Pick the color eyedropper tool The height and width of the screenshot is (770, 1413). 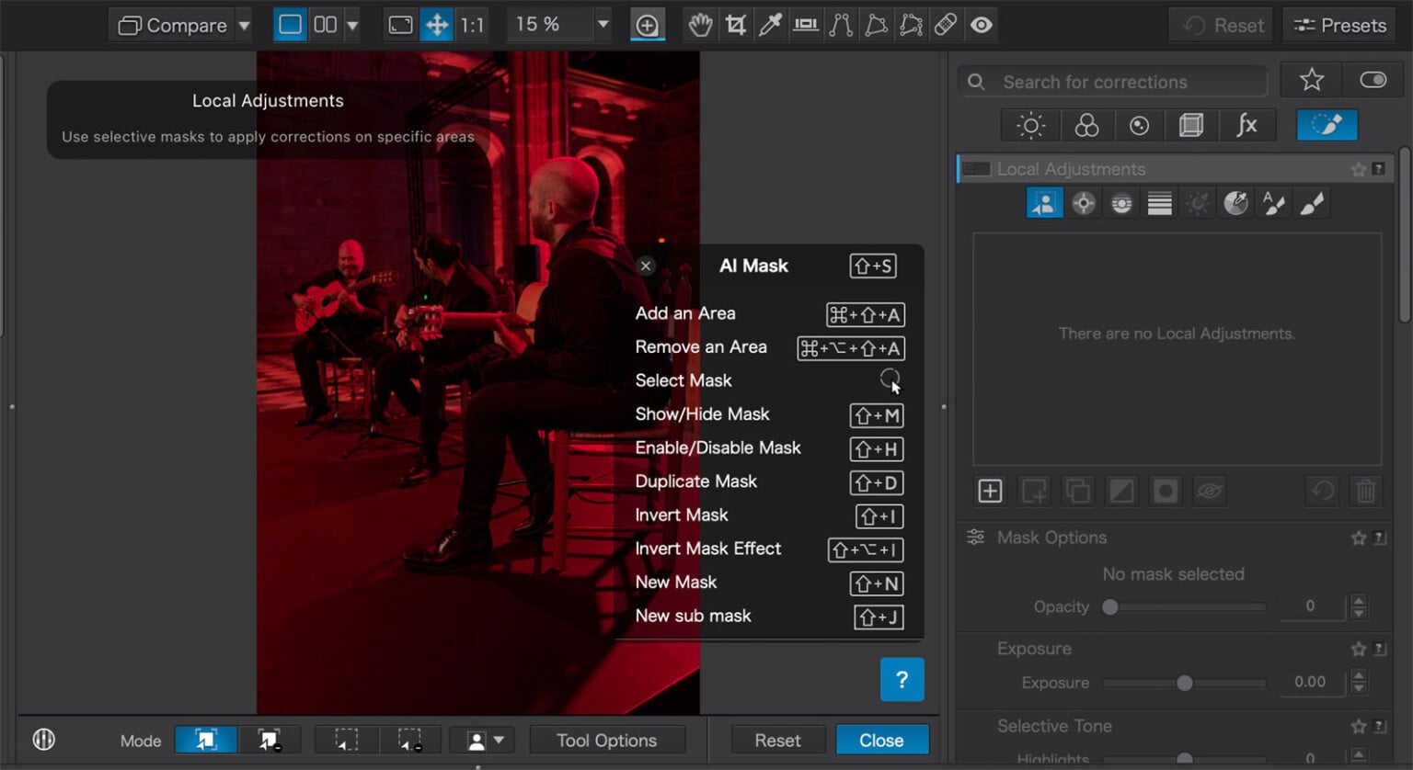coord(770,25)
